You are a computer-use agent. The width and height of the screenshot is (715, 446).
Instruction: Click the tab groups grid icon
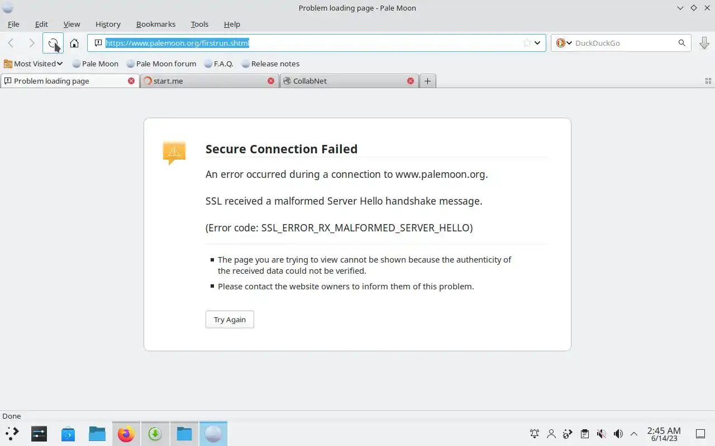708,81
